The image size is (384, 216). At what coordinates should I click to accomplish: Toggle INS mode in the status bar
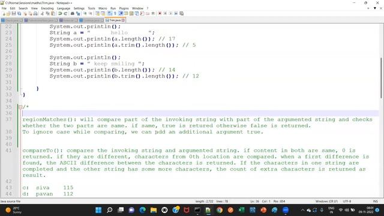376,202
